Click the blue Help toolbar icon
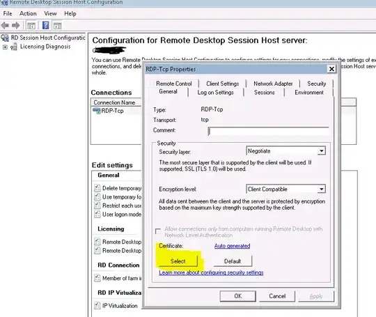This screenshot has height=317, width=376. (x=45, y=25)
